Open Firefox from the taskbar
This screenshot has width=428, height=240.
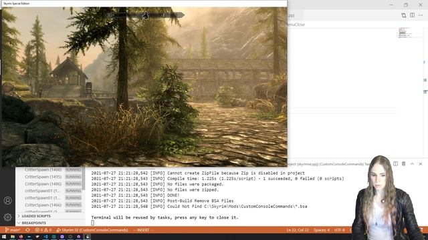(21, 237)
